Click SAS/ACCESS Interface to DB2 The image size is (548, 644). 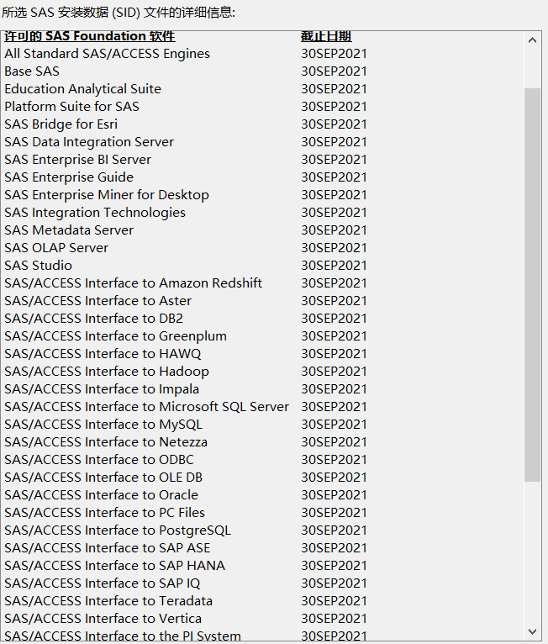point(93,319)
